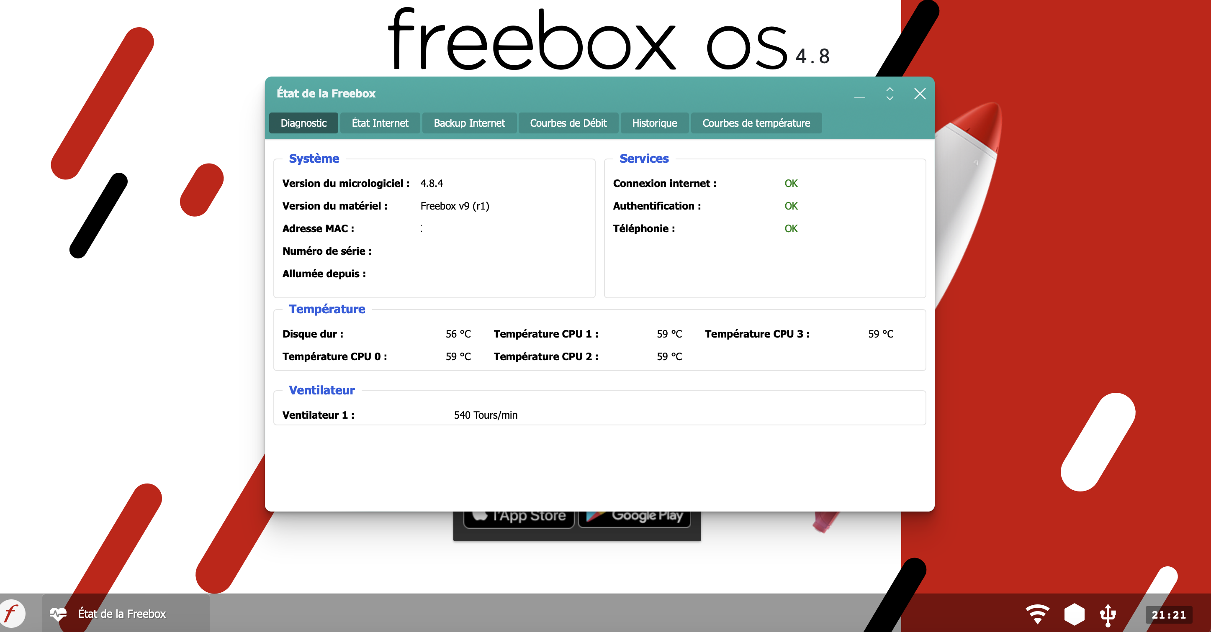This screenshot has height=632, width=1211.
Task: Click the 'Numéro de série :' label
Action: coord(327,251)
